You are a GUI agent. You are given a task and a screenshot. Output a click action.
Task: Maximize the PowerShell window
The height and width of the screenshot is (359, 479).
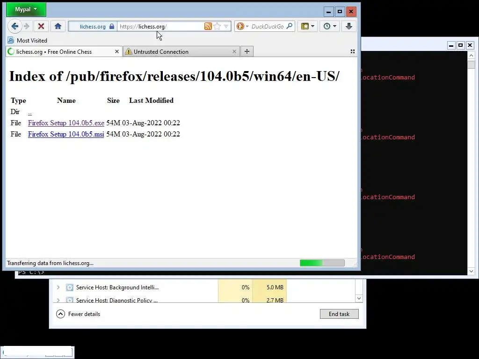pyautogui.click(x=460, y=45)
